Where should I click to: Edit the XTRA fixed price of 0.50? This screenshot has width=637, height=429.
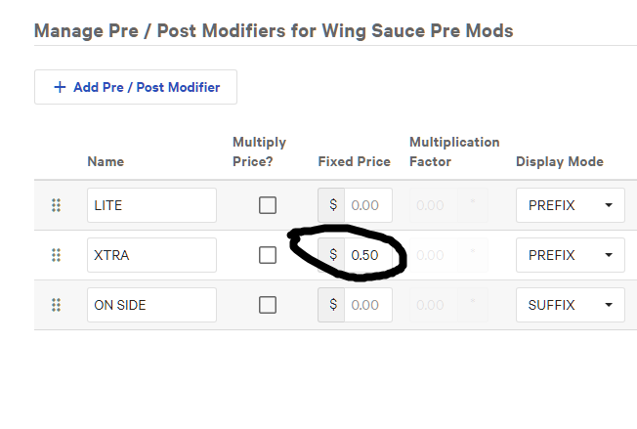367,255
